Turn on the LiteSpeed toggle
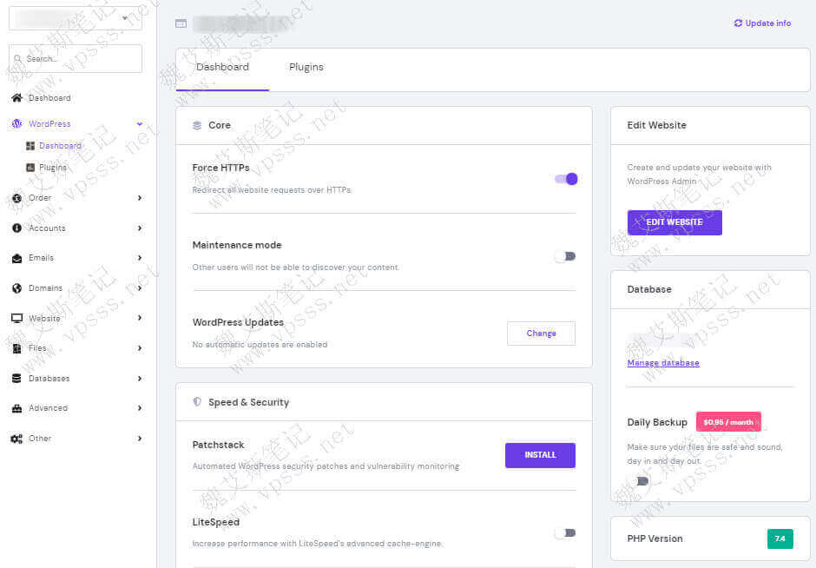Screen dimensions: 816x568 [x=566, y=533]
